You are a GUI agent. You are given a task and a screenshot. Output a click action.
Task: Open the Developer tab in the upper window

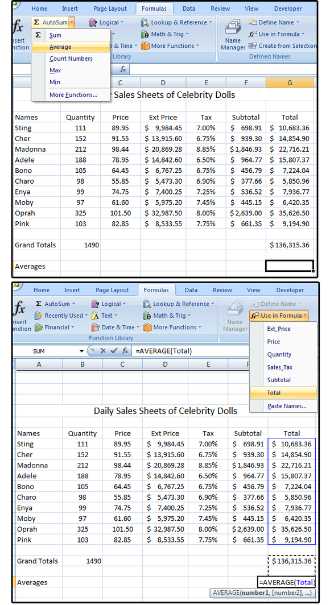[x=288, y=9]
